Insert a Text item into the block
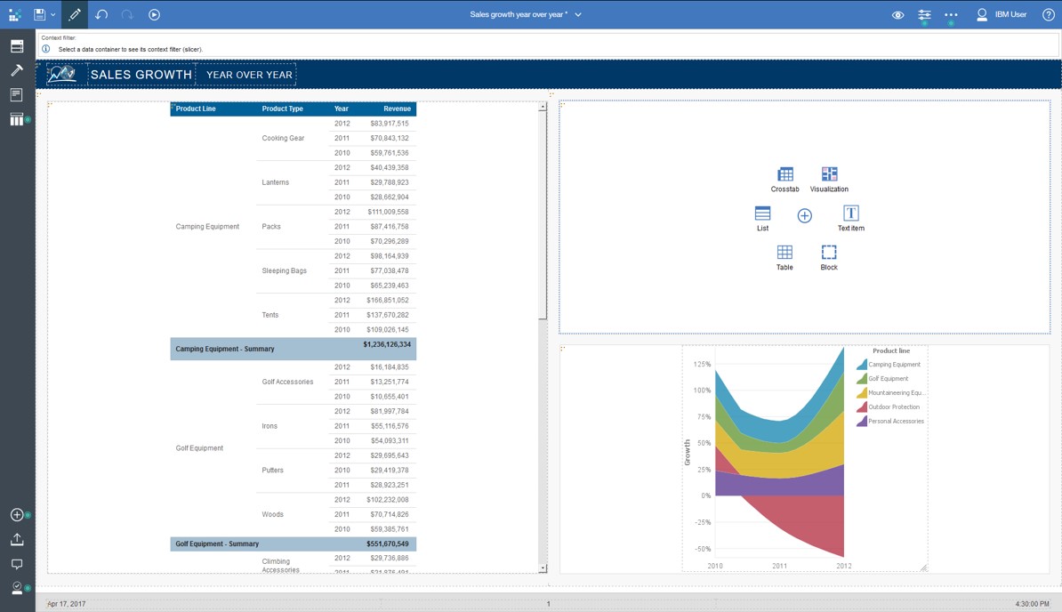Viewport: 1062px width, 612px height. pos(850,219)
